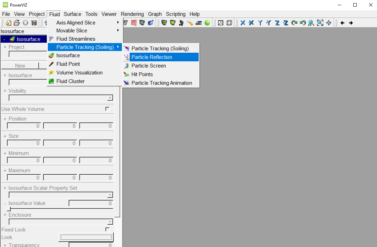Screen dimensions: 377x247
Task: Click the Isosurface Value input field
Action: pos(91,204)
